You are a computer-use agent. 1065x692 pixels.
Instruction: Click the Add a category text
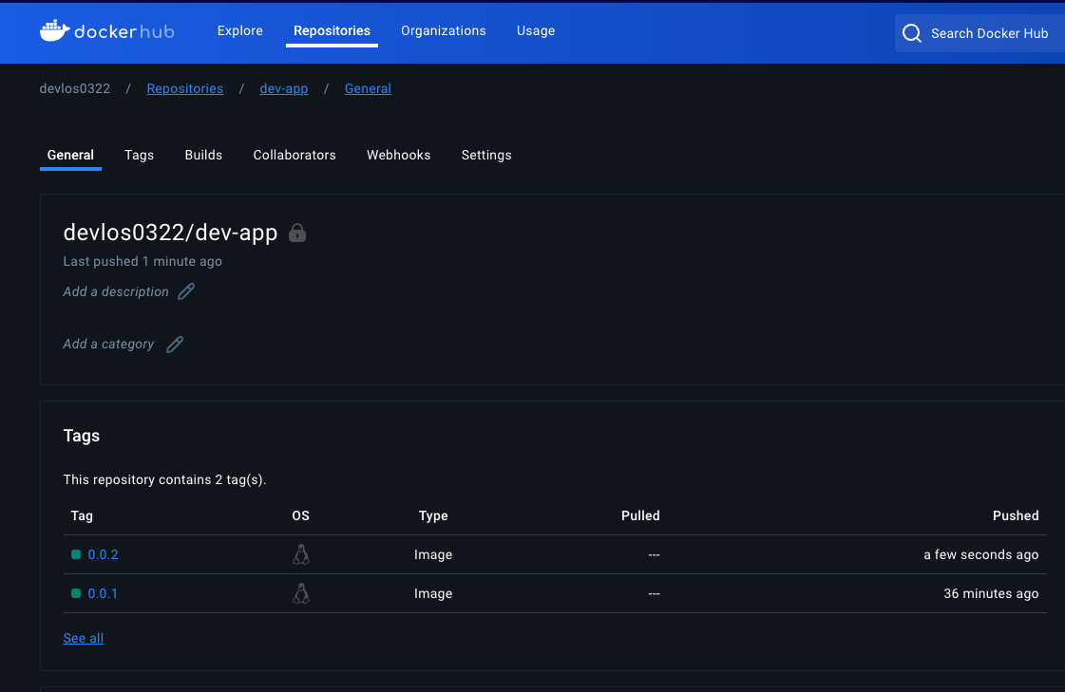point(108,344)
